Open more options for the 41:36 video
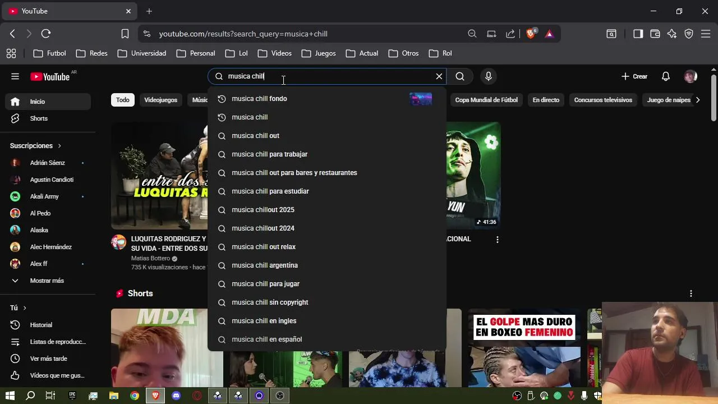Viewport: 718px width, 404px height. point(497,240)
